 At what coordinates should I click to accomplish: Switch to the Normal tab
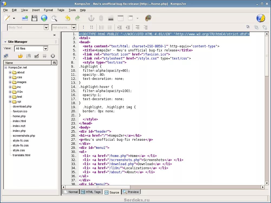coord(71,192)
